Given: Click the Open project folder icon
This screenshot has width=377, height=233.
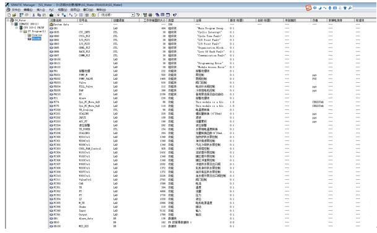Looking at the screenshot, I should 14,15.
